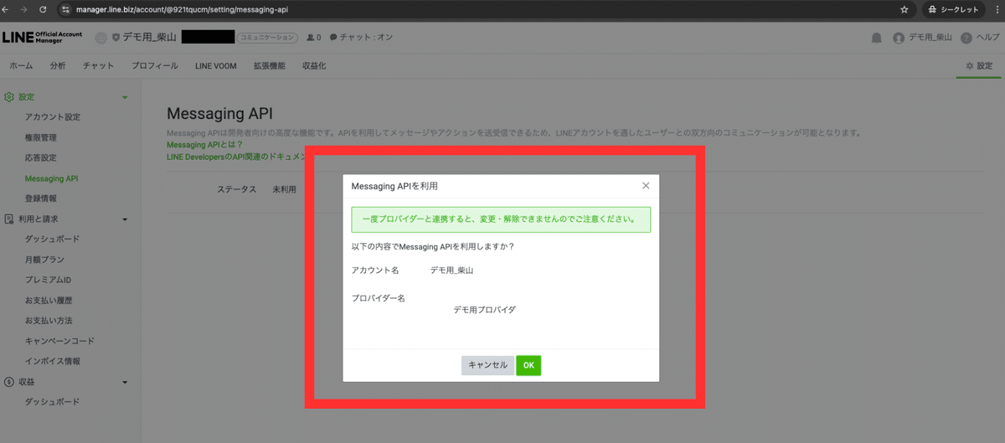This screenshot has height=443, width=1005.
Task: Click the account avatar next to デモ用_柴山
Action: (101, 38)
